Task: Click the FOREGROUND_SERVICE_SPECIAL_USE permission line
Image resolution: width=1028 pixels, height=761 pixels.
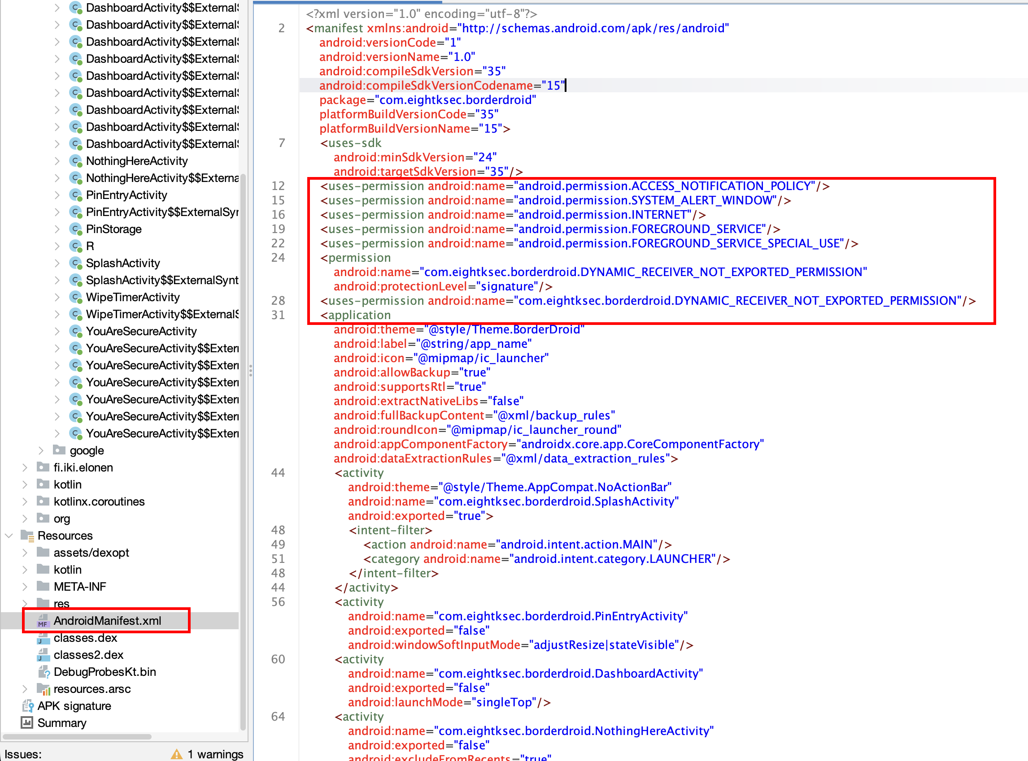Action: point(589,243)
